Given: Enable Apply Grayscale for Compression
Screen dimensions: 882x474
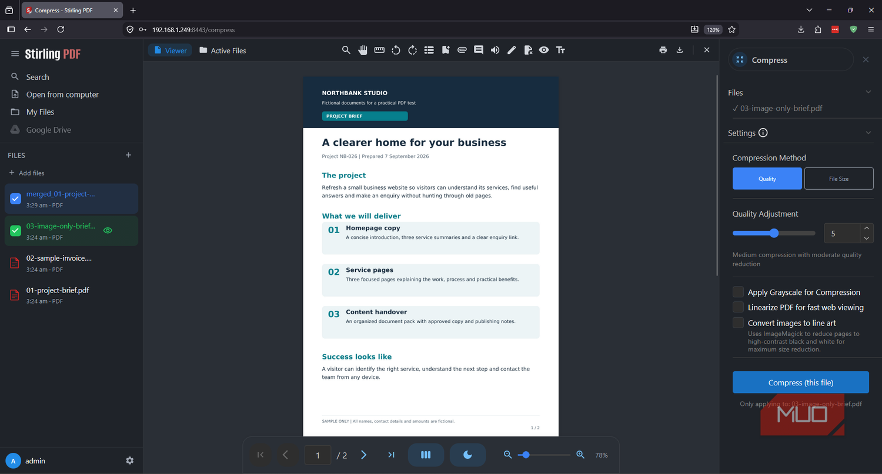Looking at the screenshot, I should [x=738, y=292].
